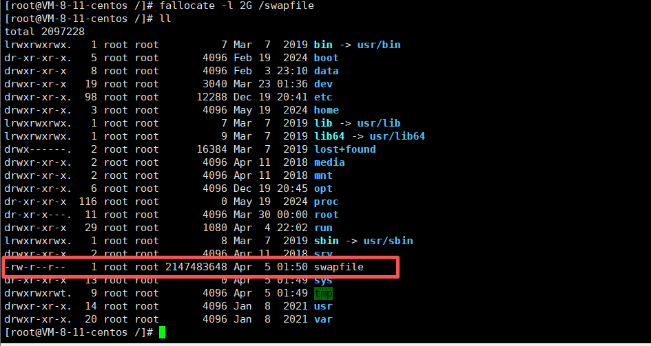Click the media directory name
This screenshot has height=346, width=651.
coord(329,162)
